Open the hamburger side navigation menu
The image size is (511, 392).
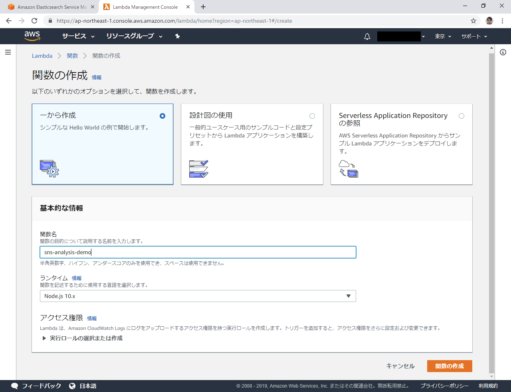pyautogui.click(x=8, y=52)
